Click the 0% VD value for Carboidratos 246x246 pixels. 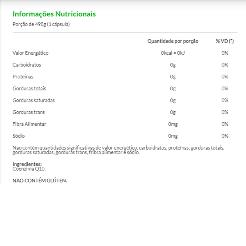(225, 65)
